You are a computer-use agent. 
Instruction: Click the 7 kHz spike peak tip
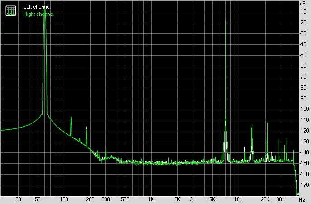[226, 21]
